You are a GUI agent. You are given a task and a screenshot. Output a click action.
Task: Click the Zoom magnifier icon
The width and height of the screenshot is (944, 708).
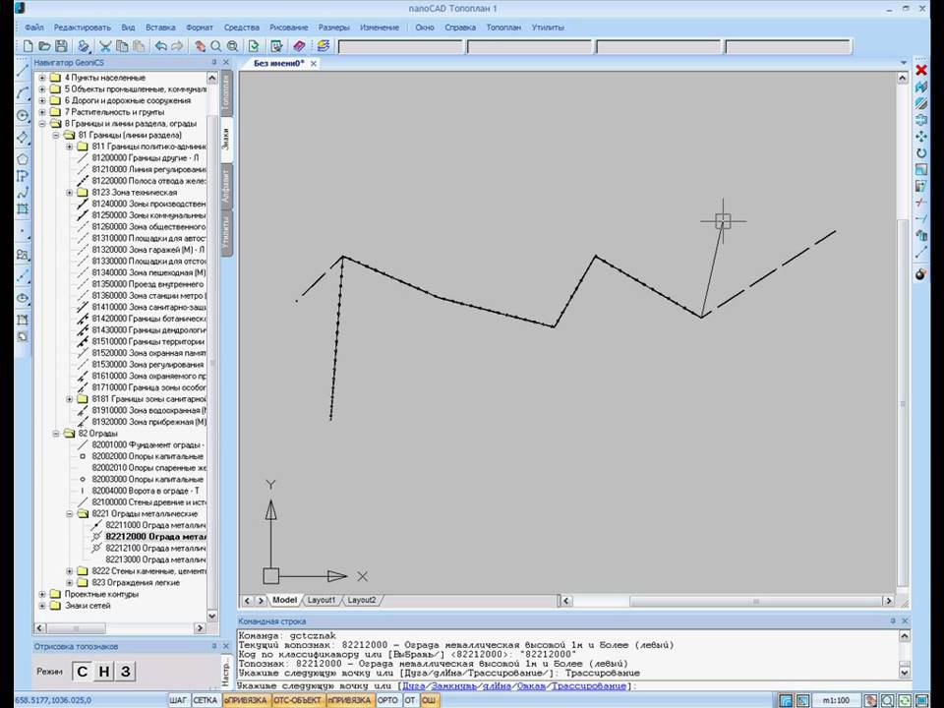pyautogui.click(x=215, y=46)
